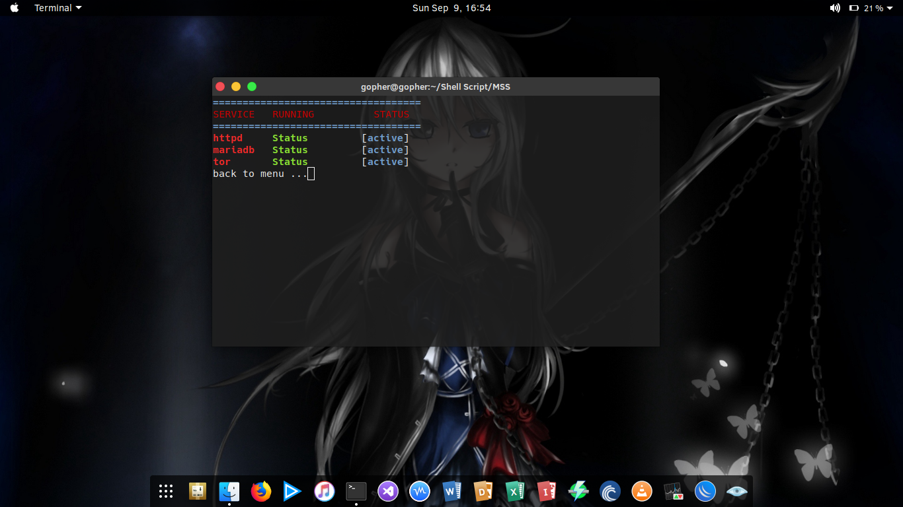Click the Terminal icon in the dock
Screen dimensions: 903x507
tap(356, 491)
